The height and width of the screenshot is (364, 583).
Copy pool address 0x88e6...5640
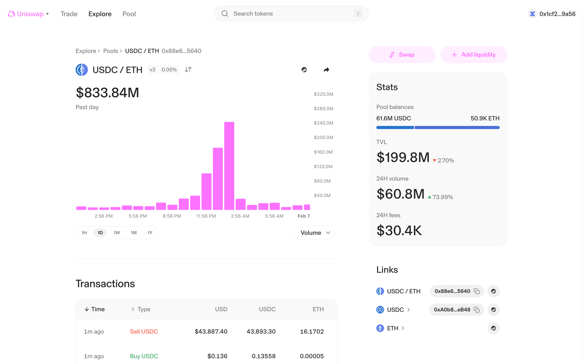coord(477,291)
